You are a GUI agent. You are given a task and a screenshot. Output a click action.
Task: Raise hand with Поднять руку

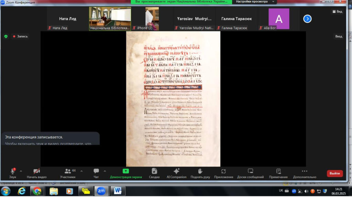click(x=200, y=173)
